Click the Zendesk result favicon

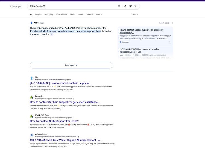pyautogui.click(x=32, y=97)
